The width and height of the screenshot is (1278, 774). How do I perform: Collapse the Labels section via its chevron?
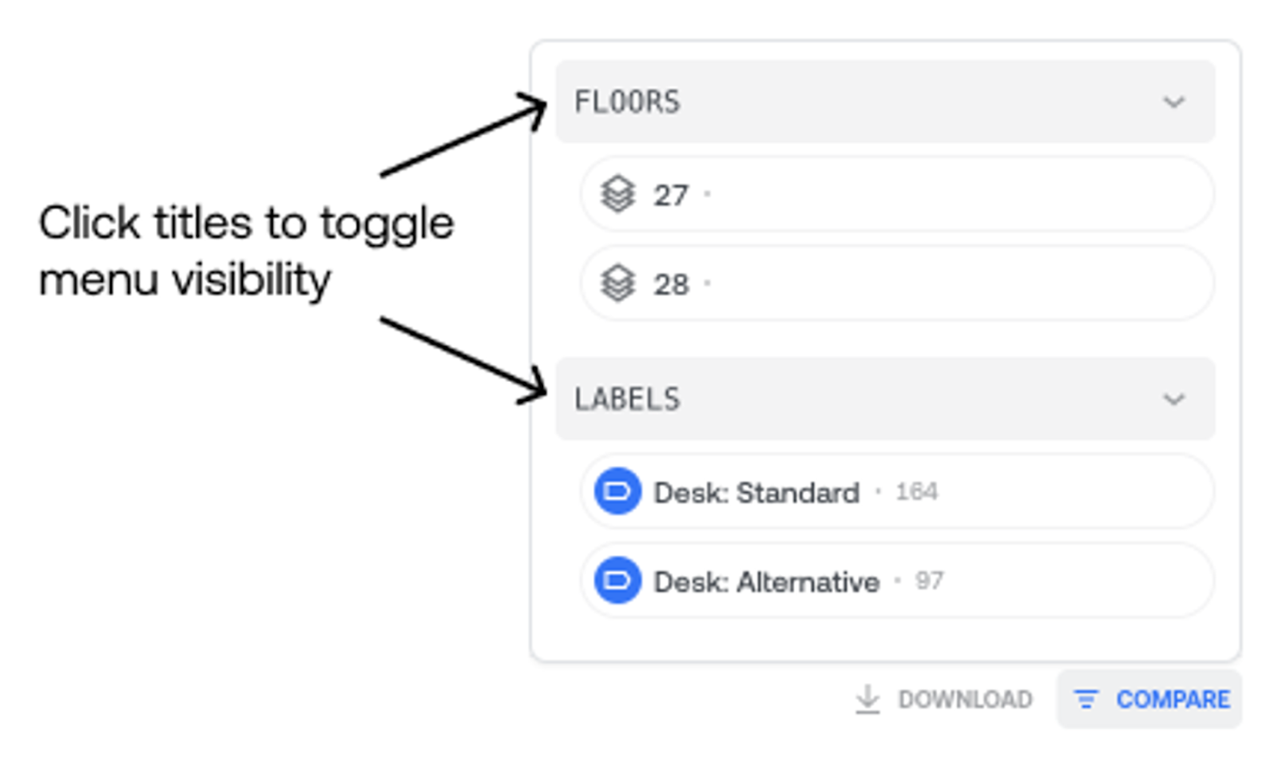click(x=1173, y=399)
